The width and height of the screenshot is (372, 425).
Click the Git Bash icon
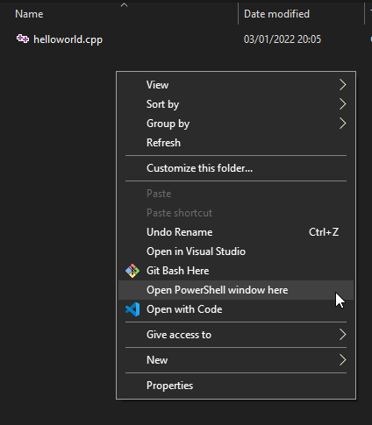pyautogui.click(x=132, y=271)
